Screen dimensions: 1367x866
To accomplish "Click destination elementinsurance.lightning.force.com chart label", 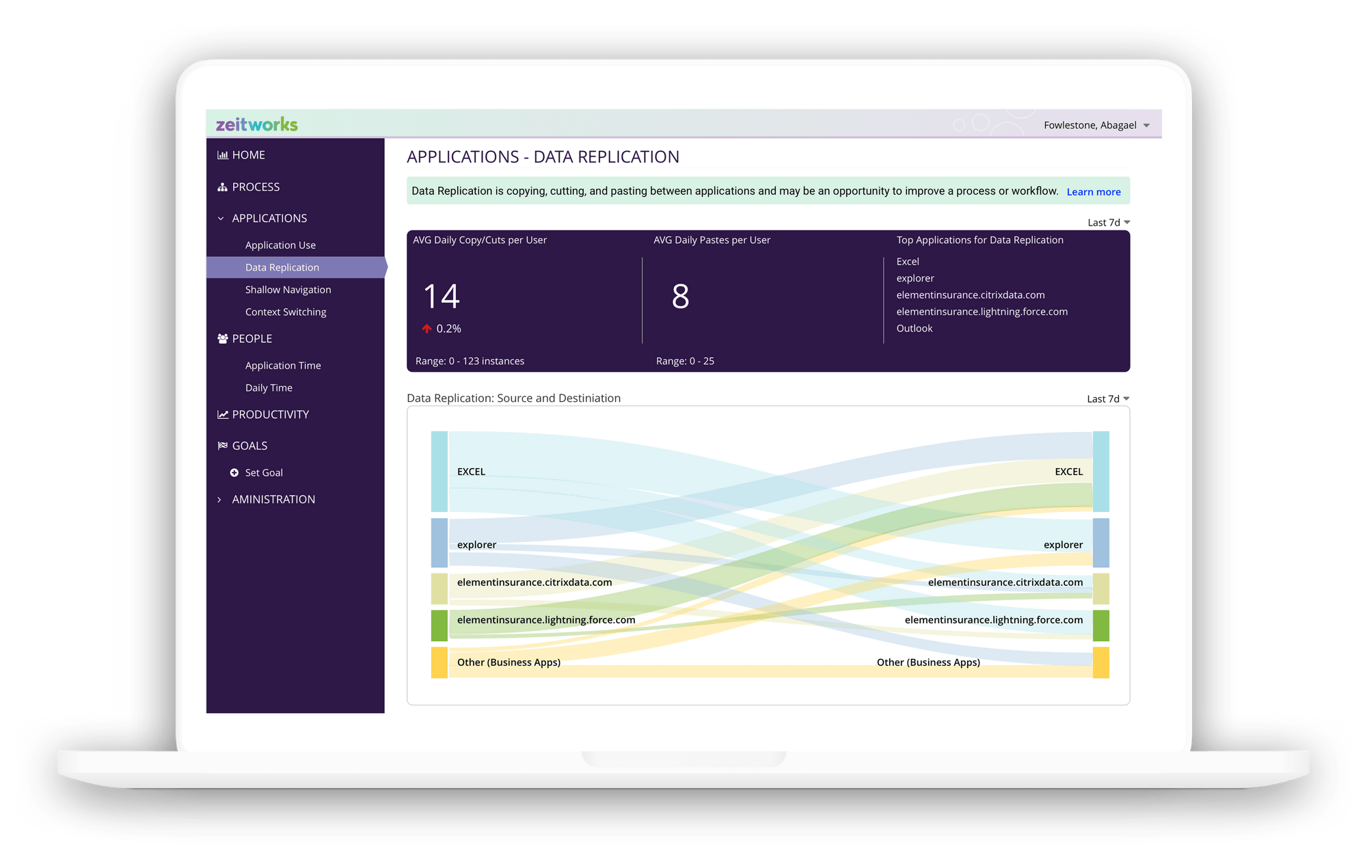I will 994,620.
